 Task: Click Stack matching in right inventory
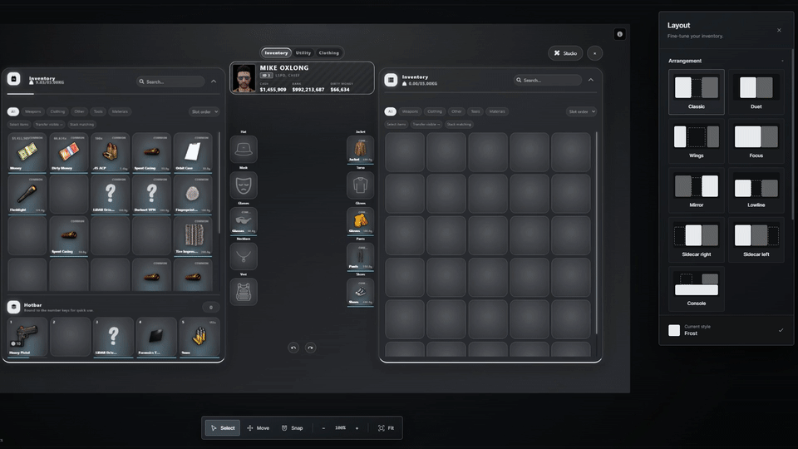(459, 124)
